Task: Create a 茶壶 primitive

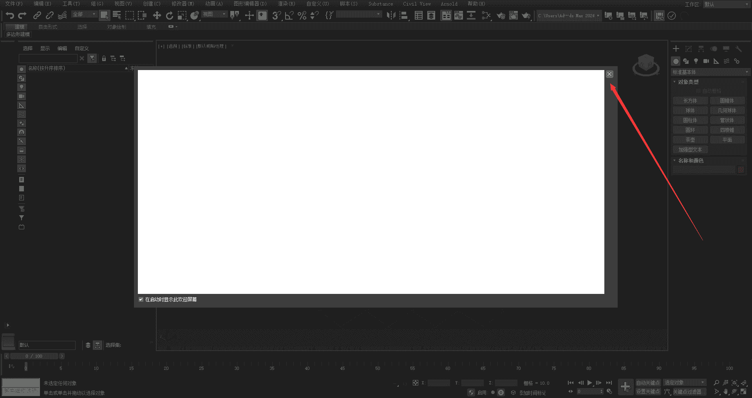Action: [690, 140]
